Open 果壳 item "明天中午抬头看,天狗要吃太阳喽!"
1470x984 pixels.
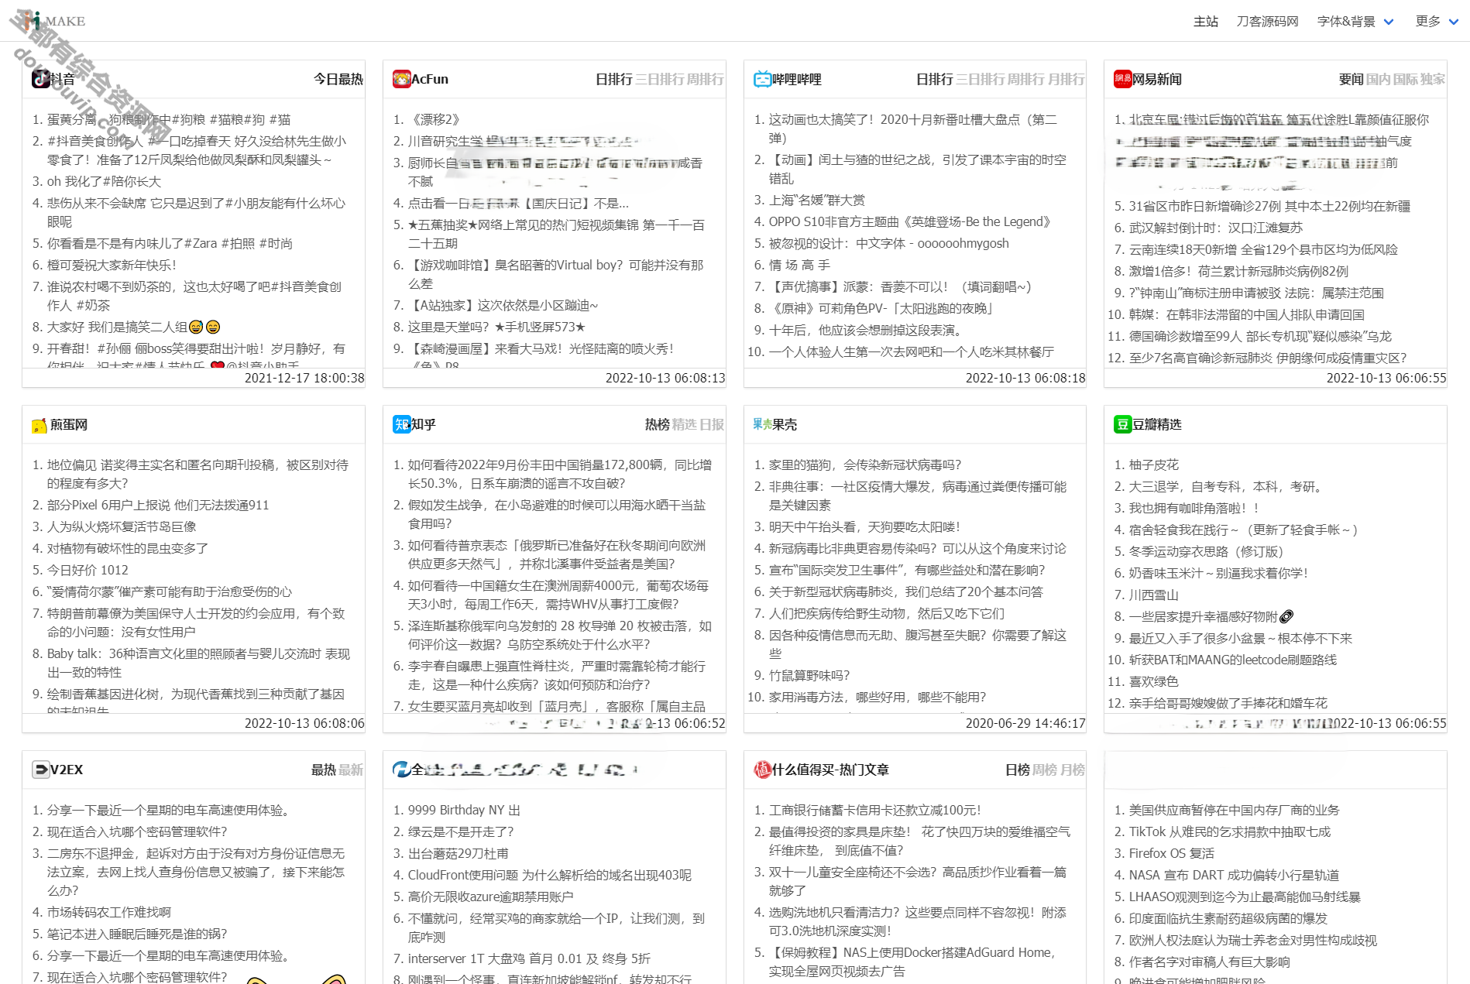tap(864, 526)
